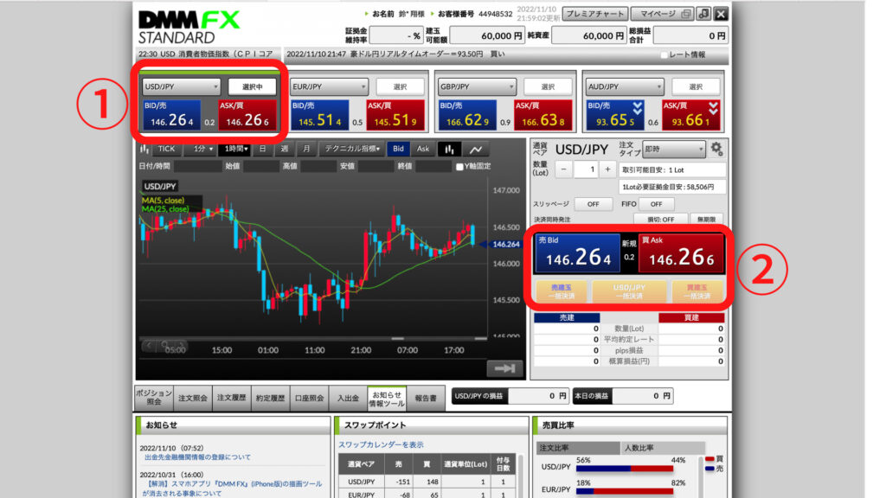Select Bid price chart mode
This screenshot has width=886, height=498.
[398, 149]
